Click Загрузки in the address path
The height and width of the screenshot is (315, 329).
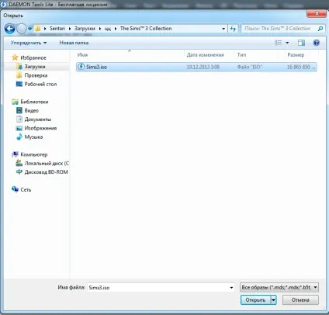tap(85, 29)
